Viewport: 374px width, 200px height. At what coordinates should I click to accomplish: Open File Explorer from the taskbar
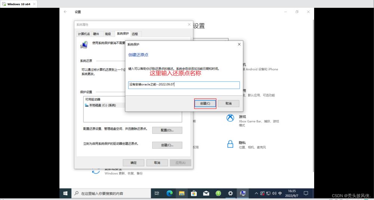click(x=181, y=193)
